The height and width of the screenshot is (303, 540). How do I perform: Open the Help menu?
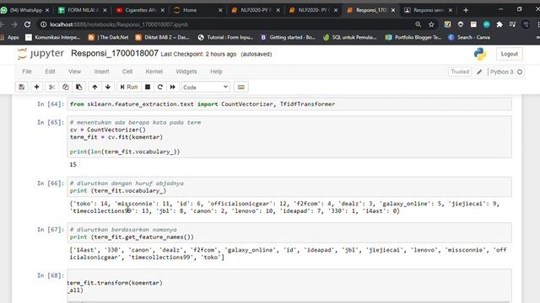216,72
